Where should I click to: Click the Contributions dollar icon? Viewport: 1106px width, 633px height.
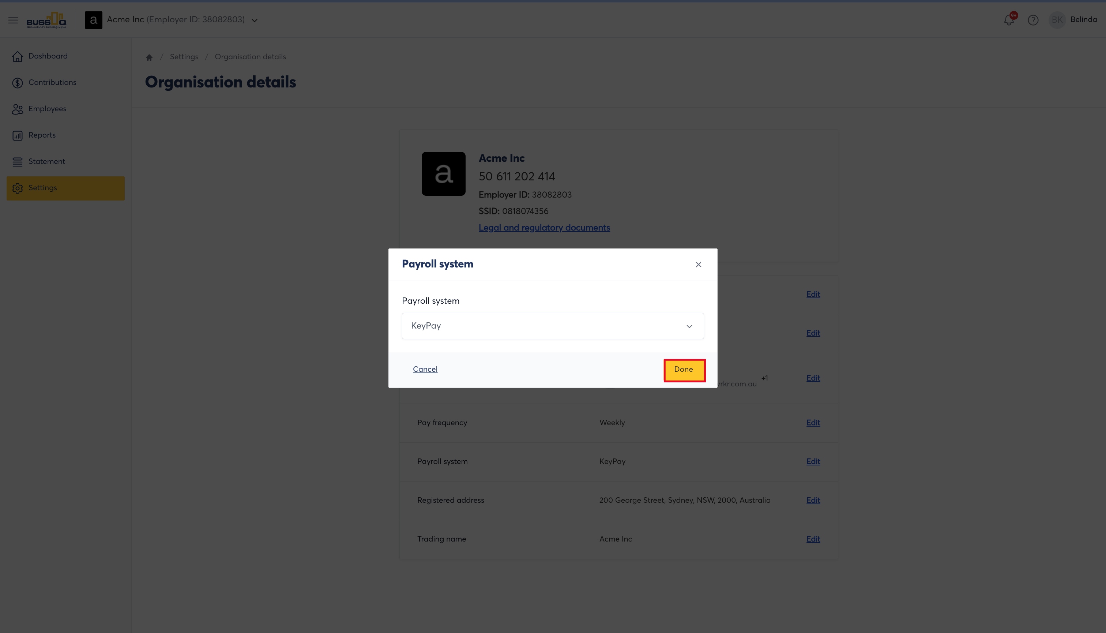18,83
